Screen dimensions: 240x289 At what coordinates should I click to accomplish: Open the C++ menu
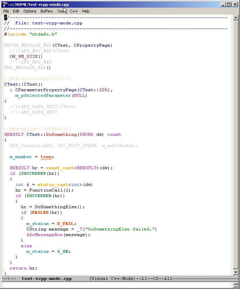[x=74, y=11]
